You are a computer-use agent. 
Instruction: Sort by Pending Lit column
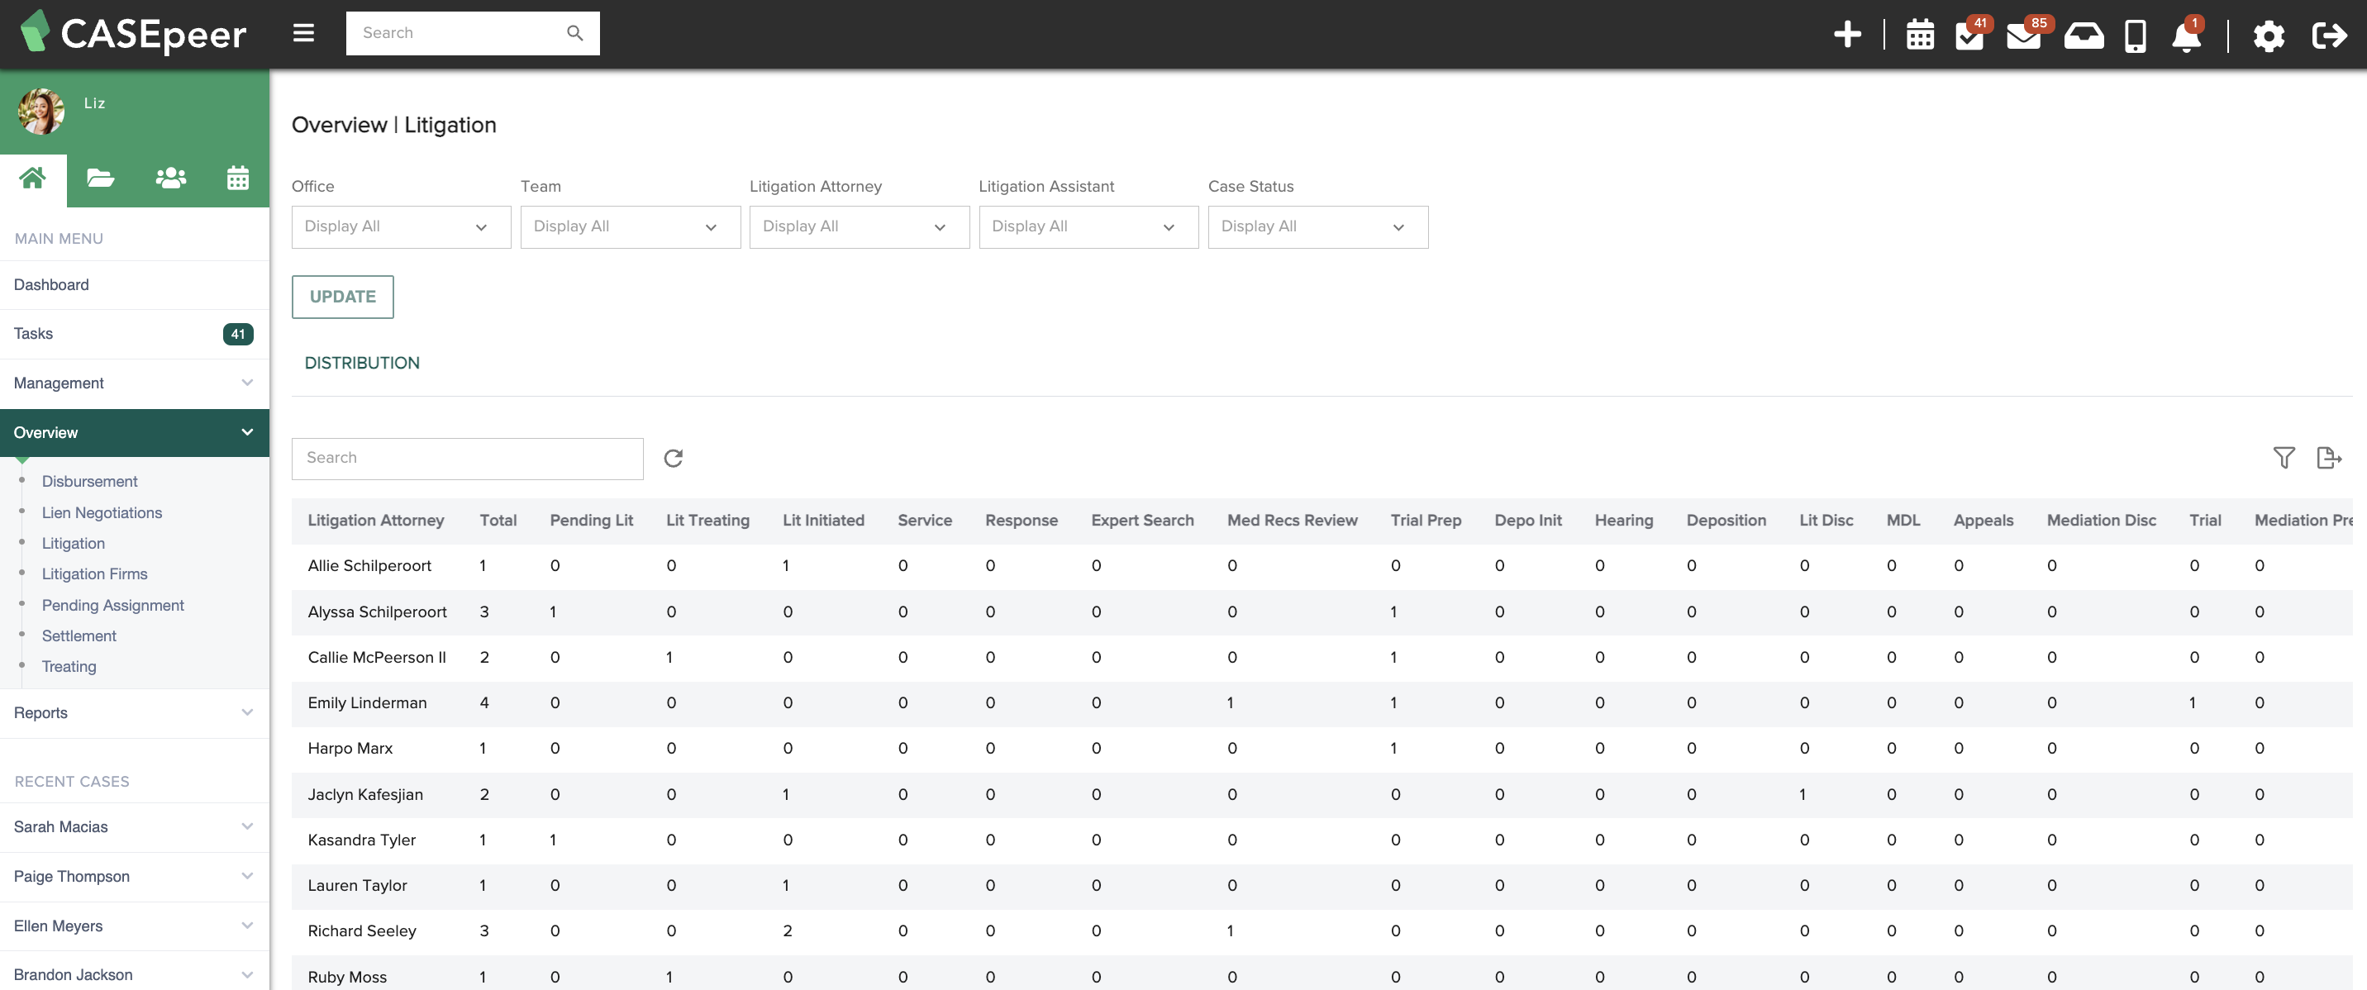pos(591,521)
